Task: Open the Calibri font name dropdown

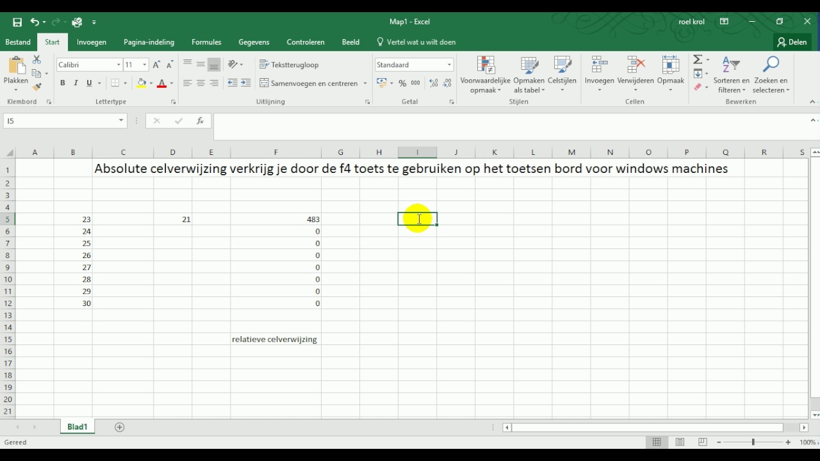Action: point(119,65)
